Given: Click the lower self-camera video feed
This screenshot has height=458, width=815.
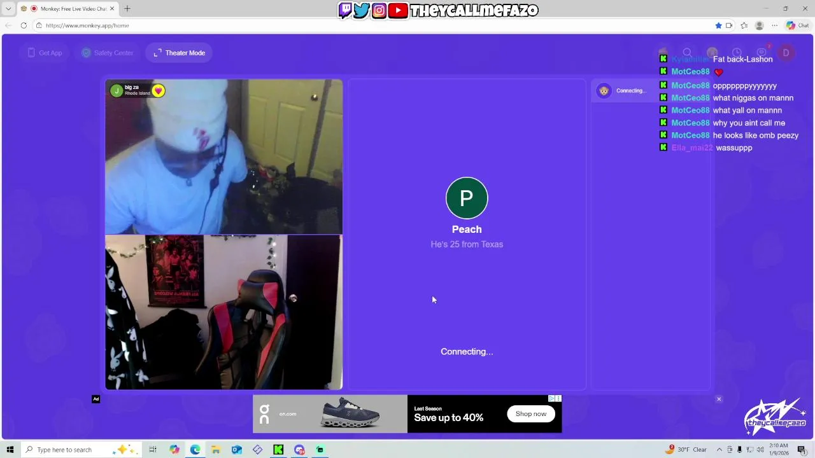Looking at the screenshot, I should (223, 312).
